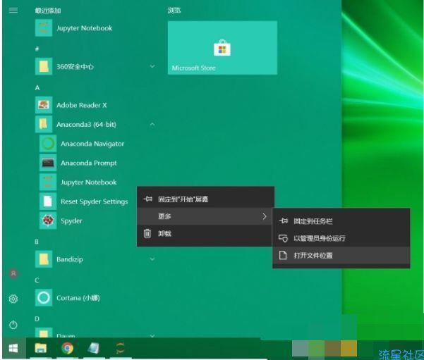Click the 360安全中心 folder icon
Viewport: 424px width, 360px height.
click(44, 66)
